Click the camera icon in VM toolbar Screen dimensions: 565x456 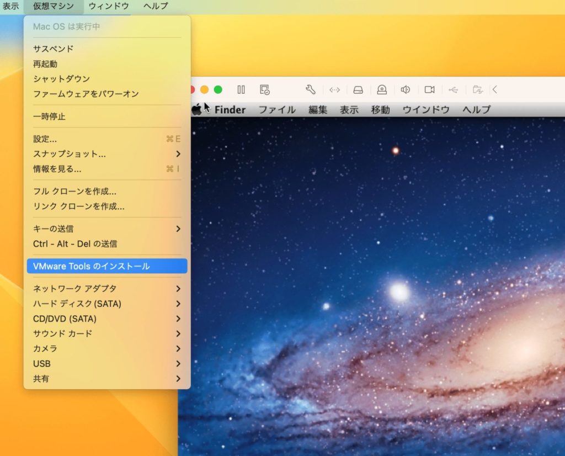(x=429, y=89)
